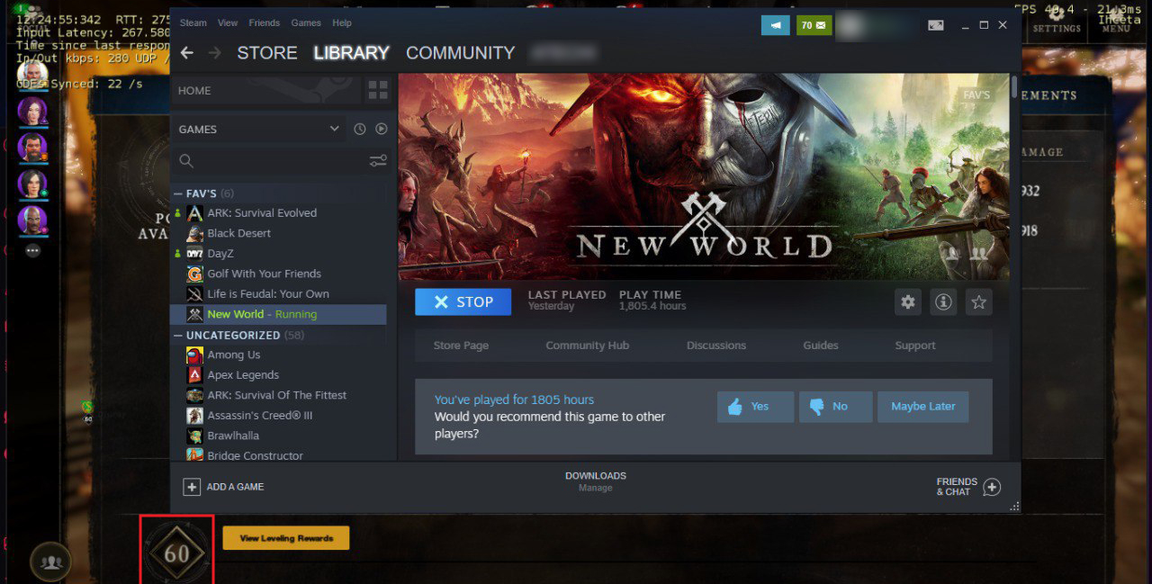Open advanced library filter sliders icon
The image size is (1152, 584).
pyautogui.click(x=378, y=161)
